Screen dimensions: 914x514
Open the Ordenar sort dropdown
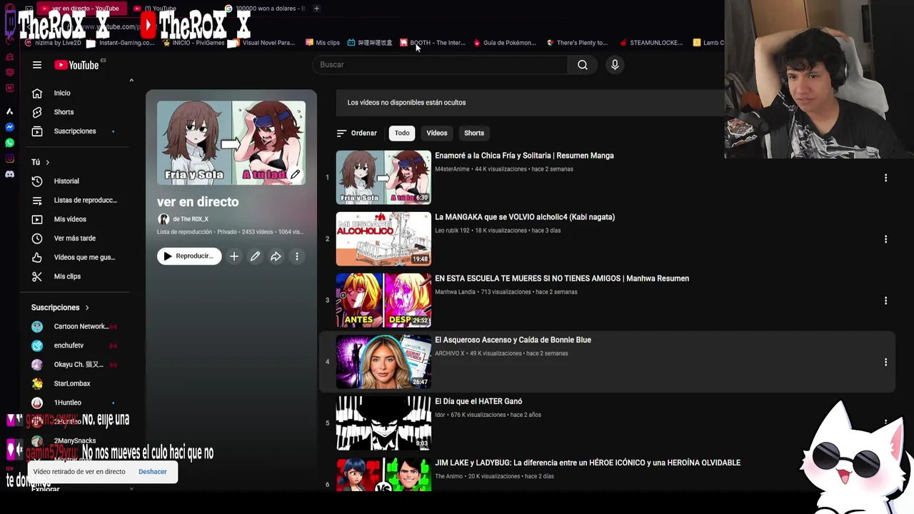pos(356,133)
